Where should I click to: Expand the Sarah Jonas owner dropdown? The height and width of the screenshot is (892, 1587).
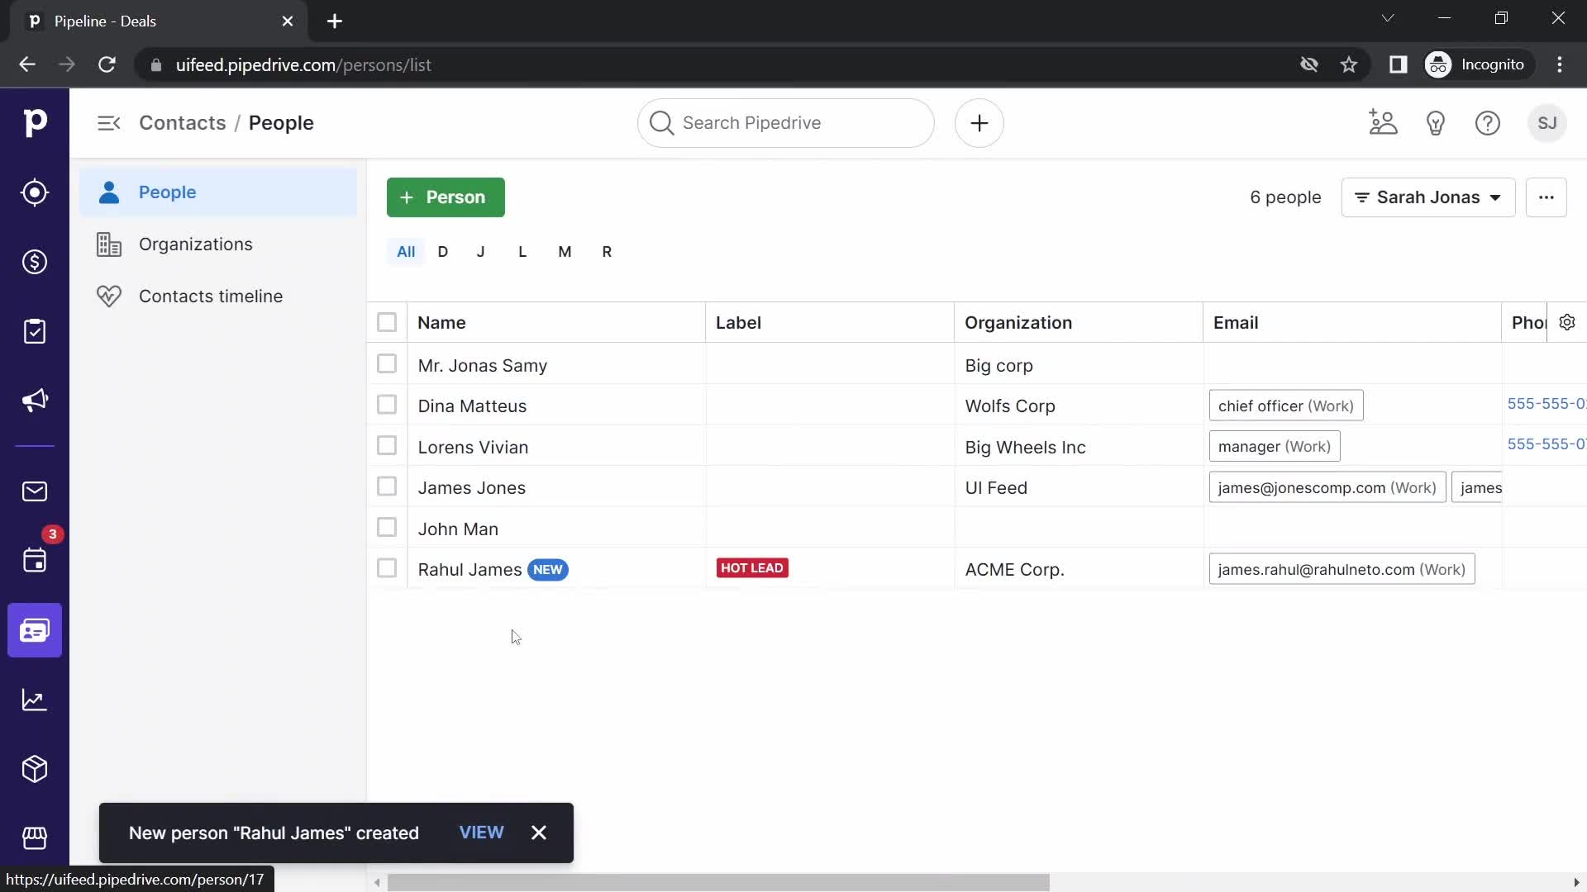click(1427, 197)
